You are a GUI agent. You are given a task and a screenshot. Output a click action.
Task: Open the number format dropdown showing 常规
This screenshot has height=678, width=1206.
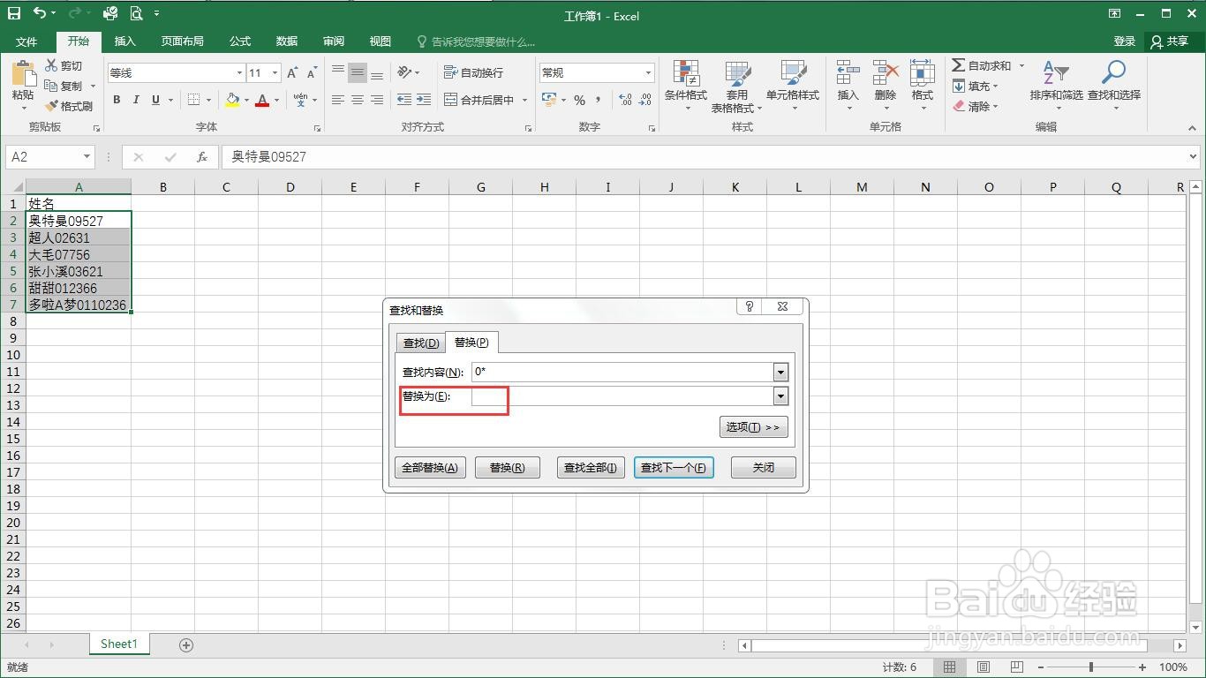click(x=647, y=72)
